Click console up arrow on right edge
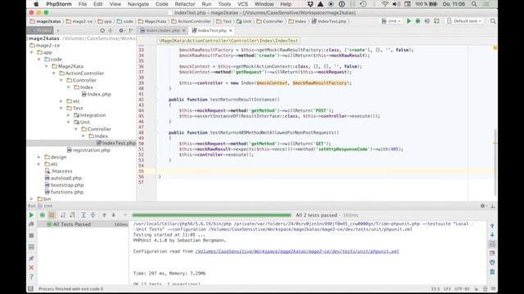 coord(492,225)
